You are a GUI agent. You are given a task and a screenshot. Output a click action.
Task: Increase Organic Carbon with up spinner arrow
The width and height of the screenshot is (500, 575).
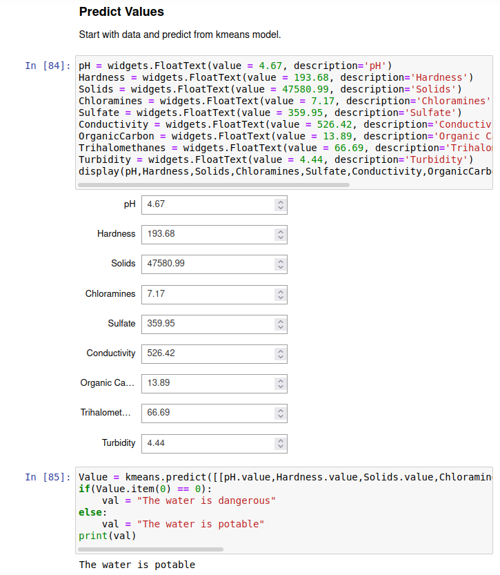[281, 380]
